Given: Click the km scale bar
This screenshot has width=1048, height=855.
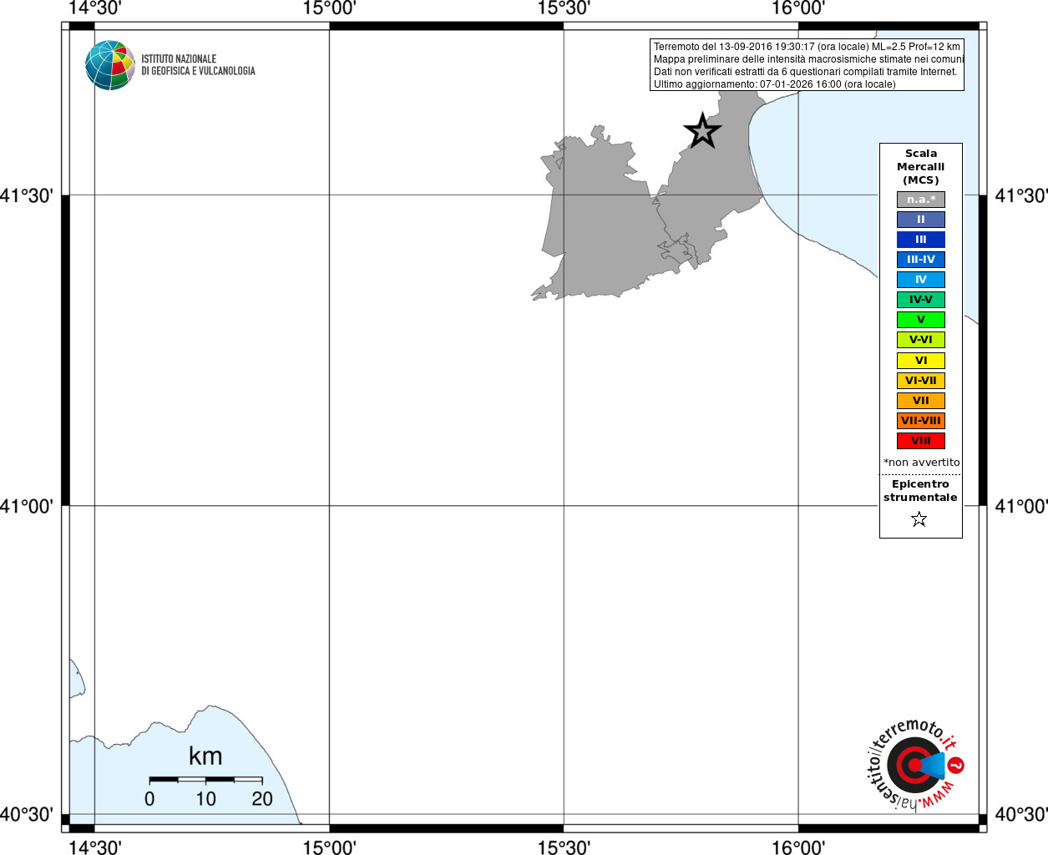Looking at the screenshot, I should [x=205, y=780].
